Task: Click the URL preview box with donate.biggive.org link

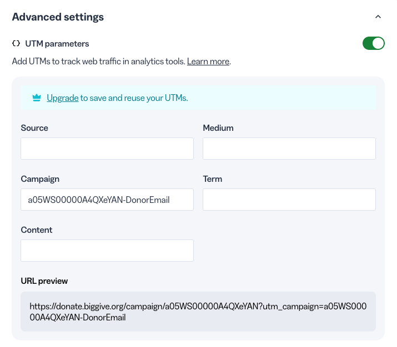Action: pyautogui.click(x=198, y=312)
